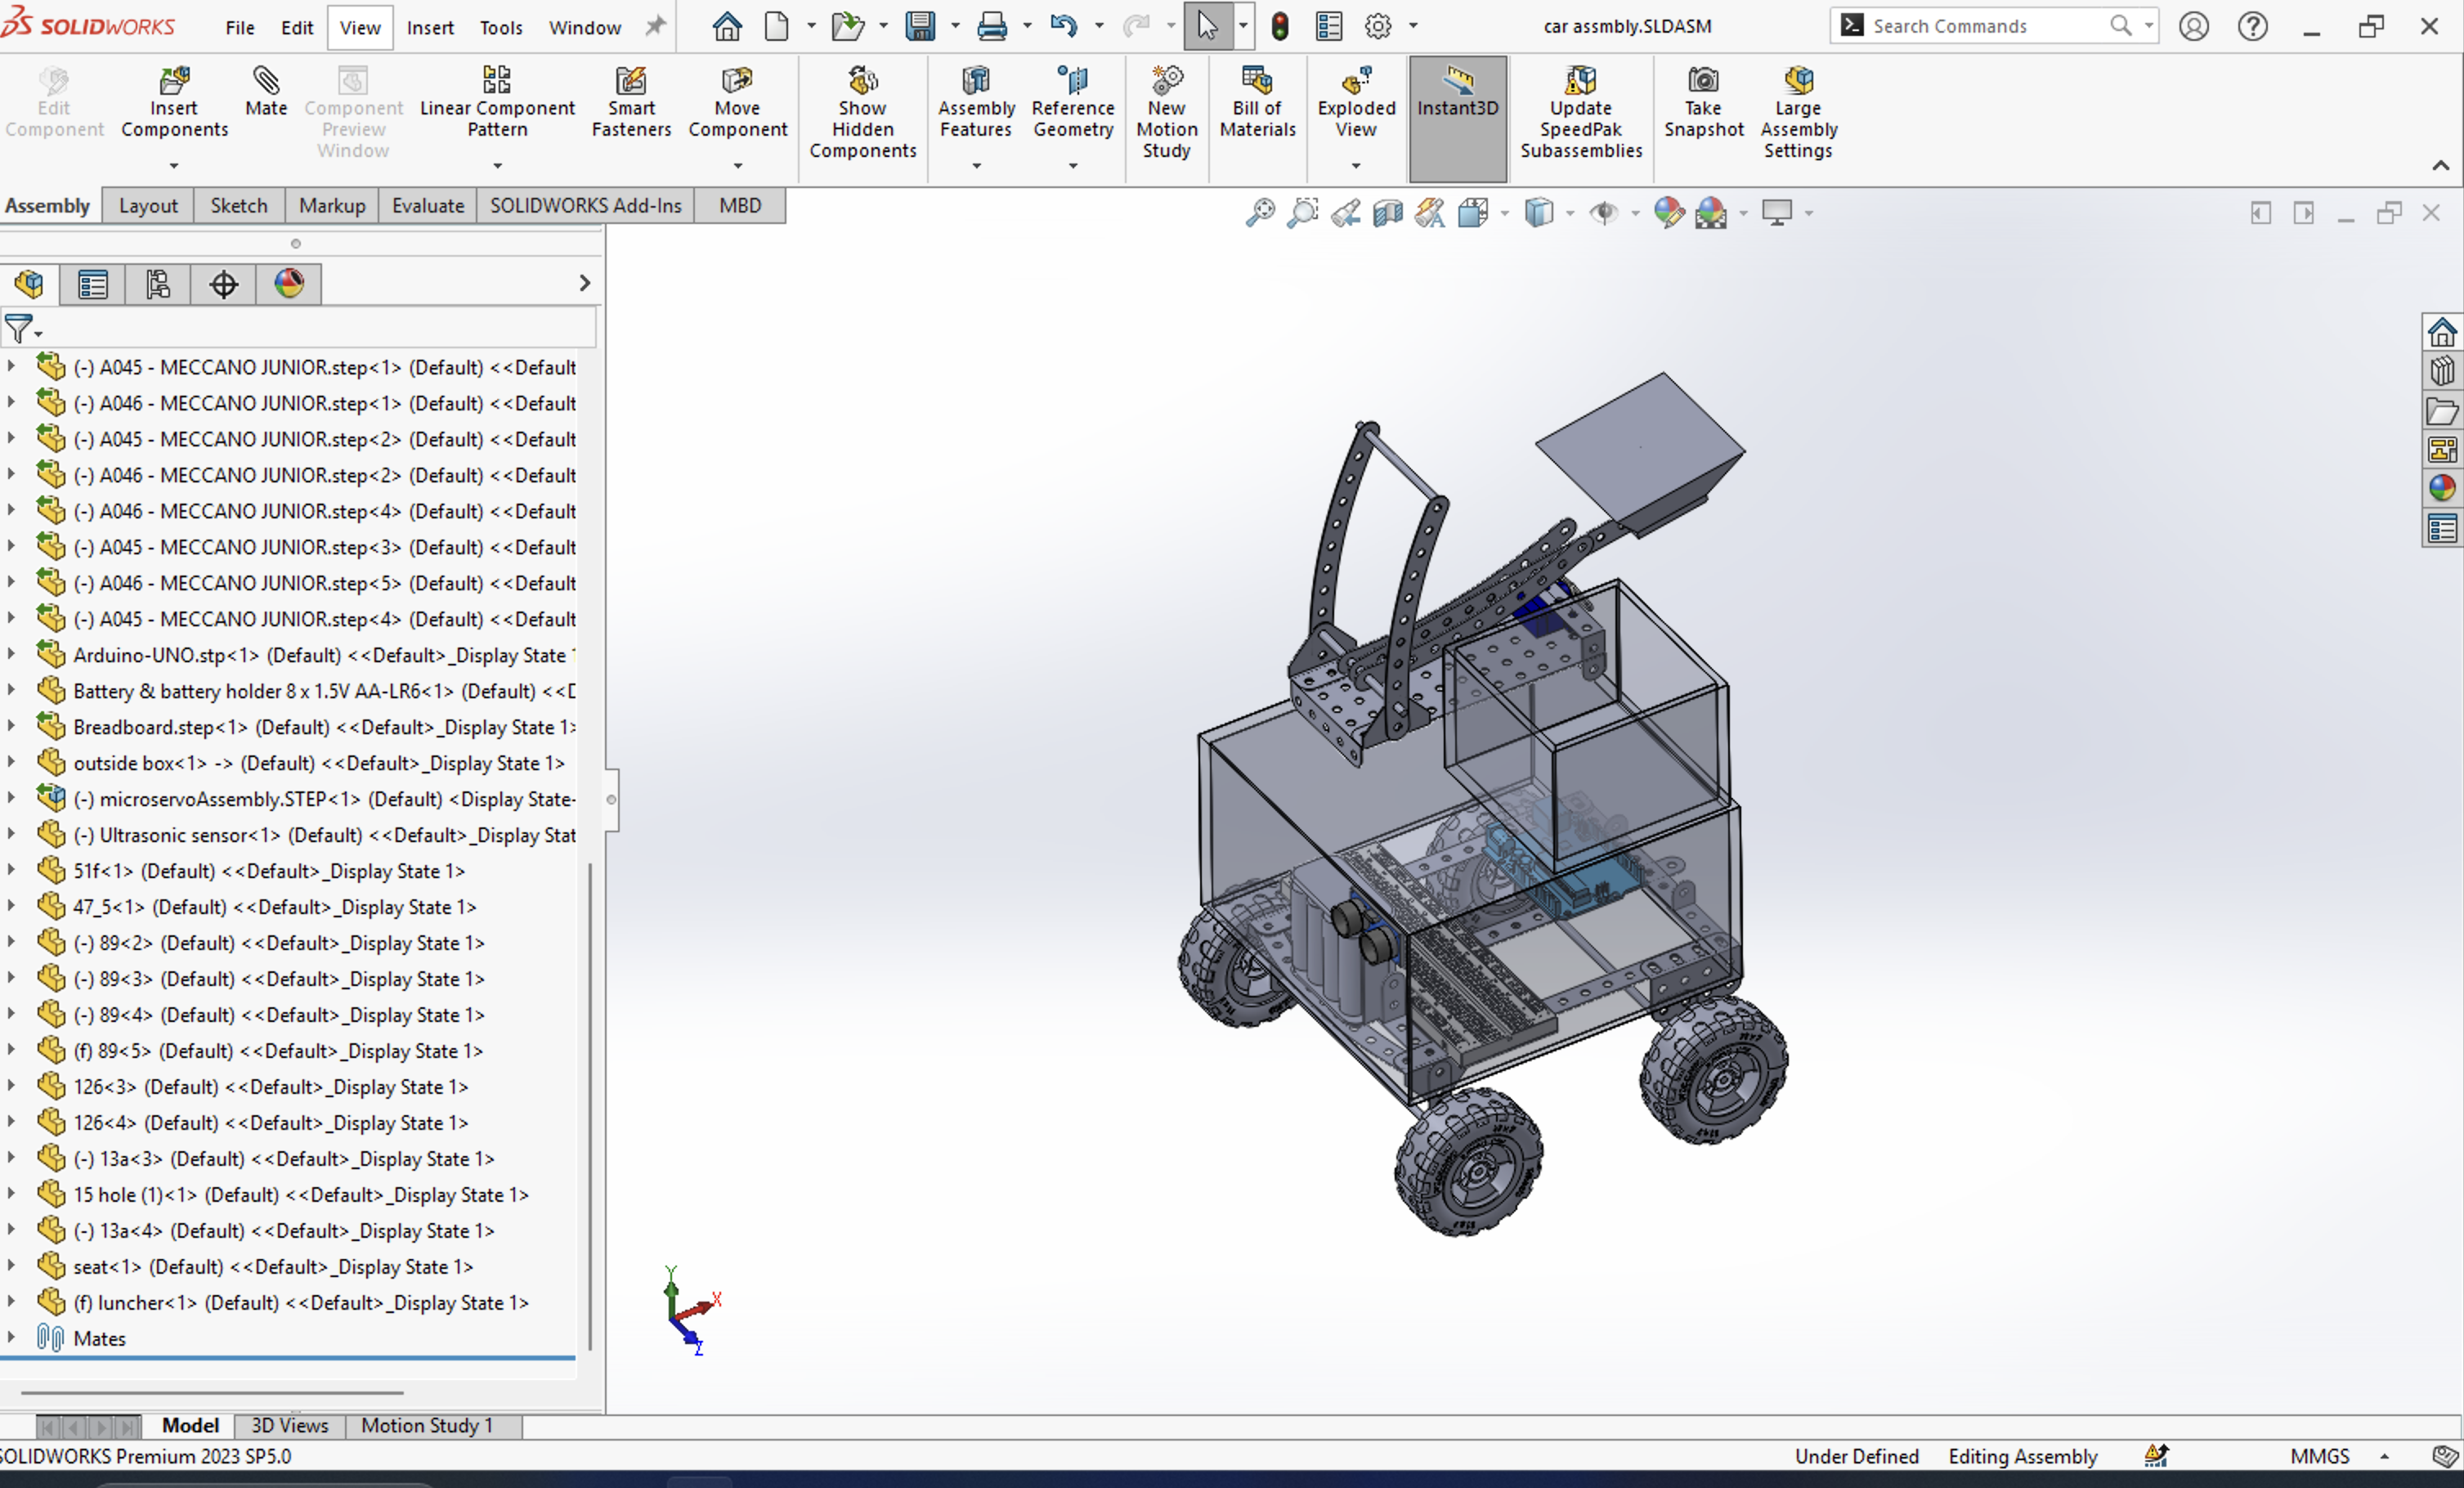Expand the Arduino-UNO.stp component node
The width and height of the screenshot is (2464, 1488).
pos(11,655)
